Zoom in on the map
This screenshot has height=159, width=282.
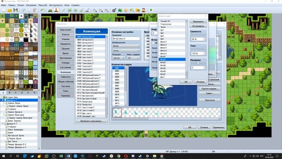point(95,10)
